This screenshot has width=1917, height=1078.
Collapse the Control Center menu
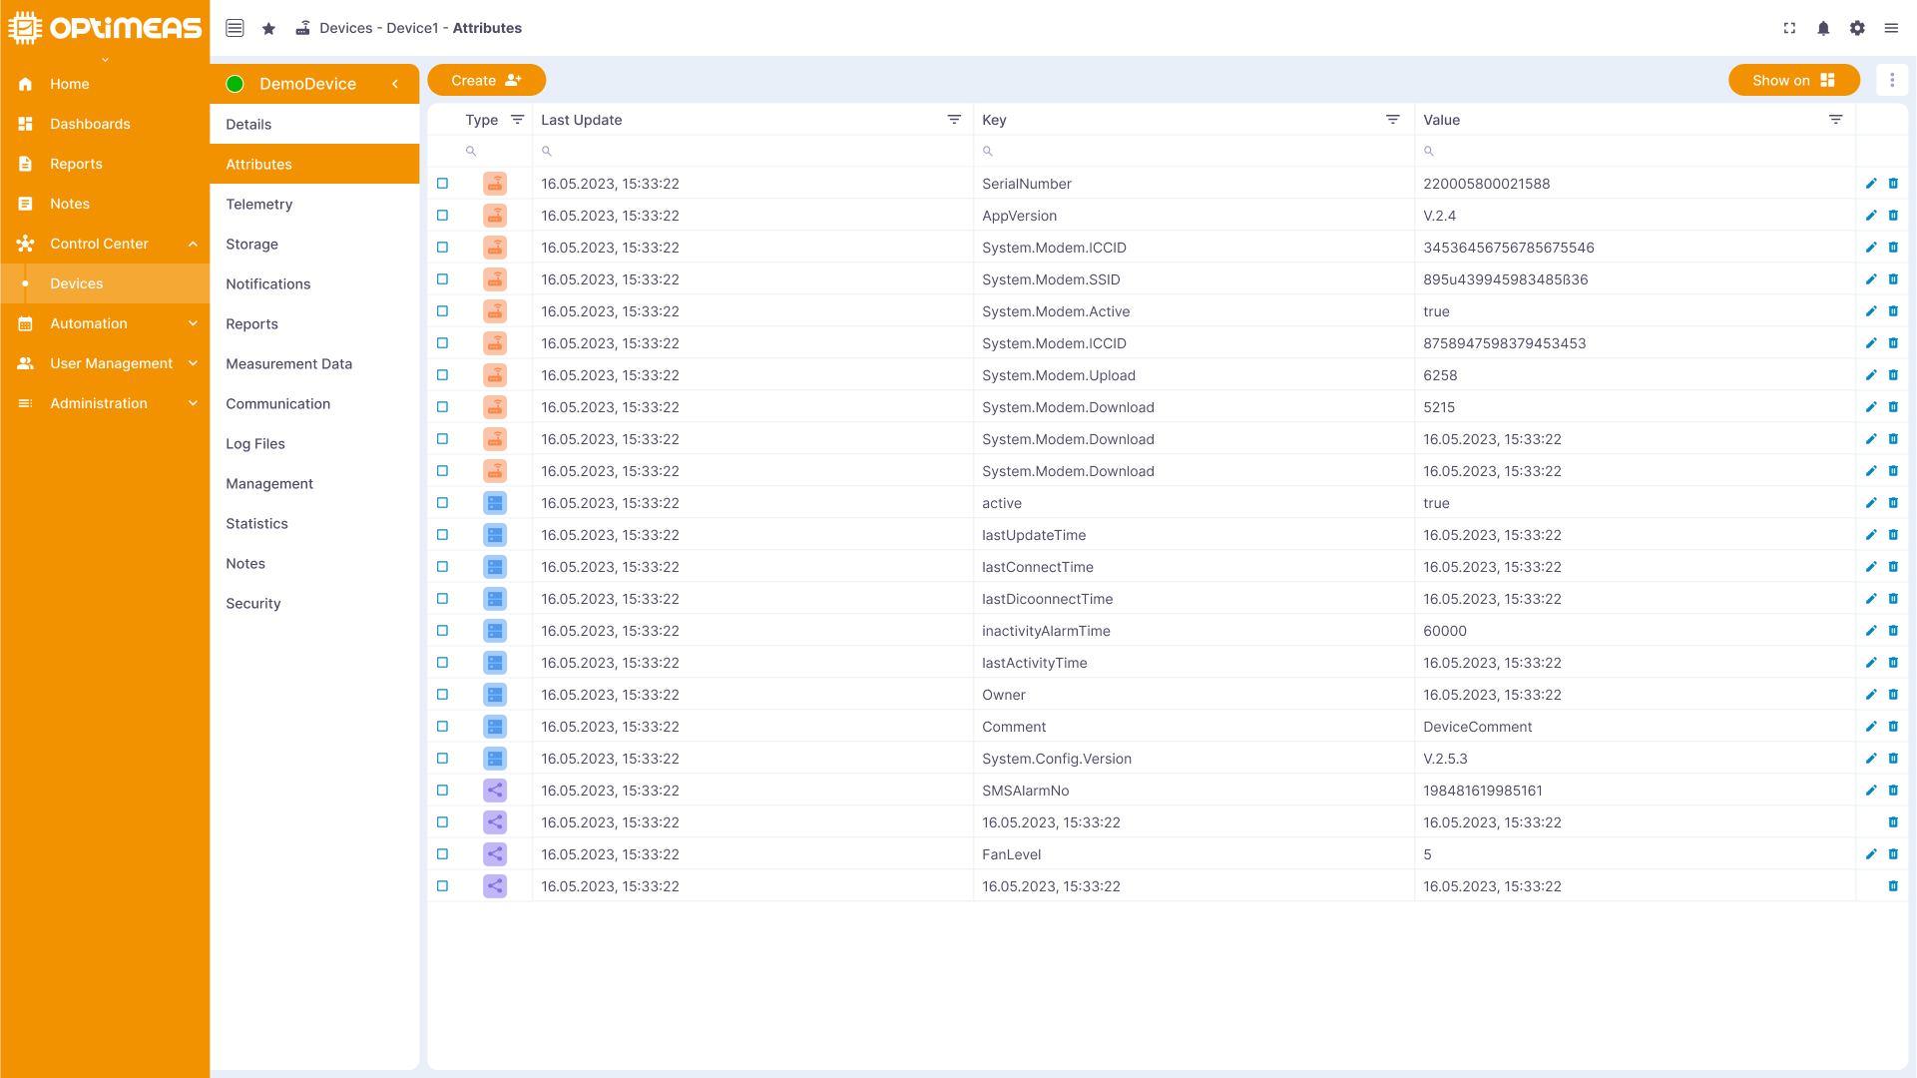click(x=193, y=244)
